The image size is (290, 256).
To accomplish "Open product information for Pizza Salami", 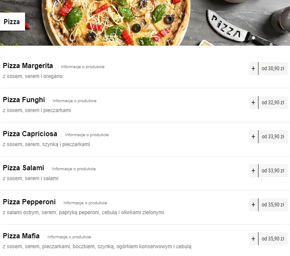I will pos(74,169).
